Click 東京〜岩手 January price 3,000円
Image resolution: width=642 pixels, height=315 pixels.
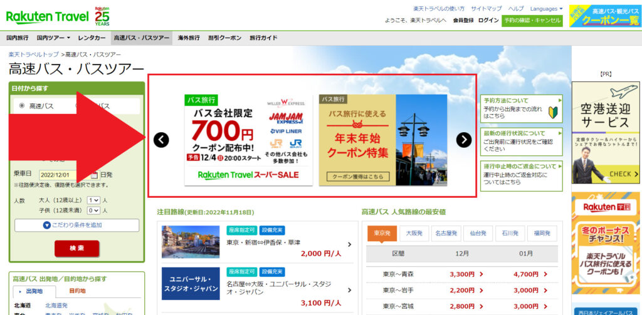click(530, 290)
